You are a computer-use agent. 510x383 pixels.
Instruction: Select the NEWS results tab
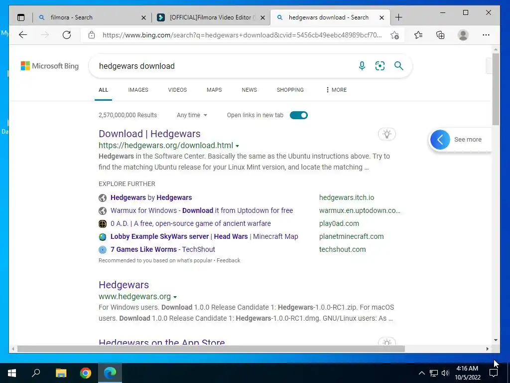tap(249, 90)
